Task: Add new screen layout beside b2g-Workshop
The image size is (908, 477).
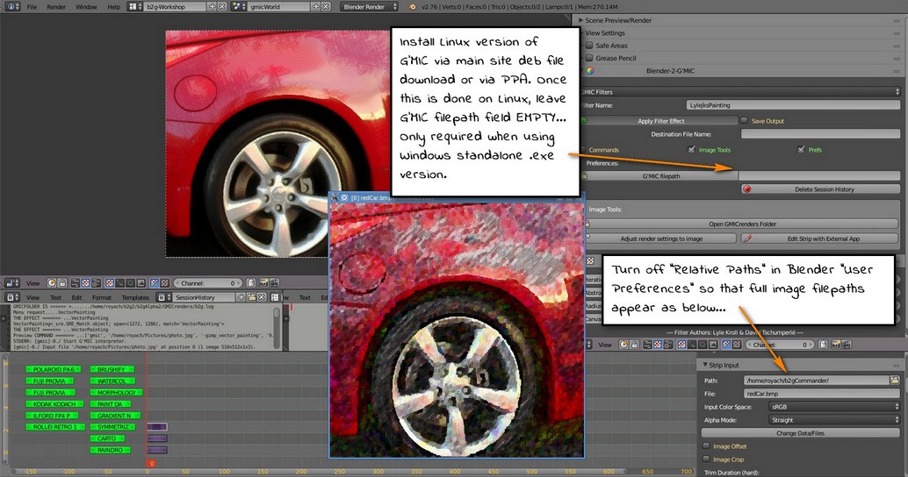Action: (212, 6)
